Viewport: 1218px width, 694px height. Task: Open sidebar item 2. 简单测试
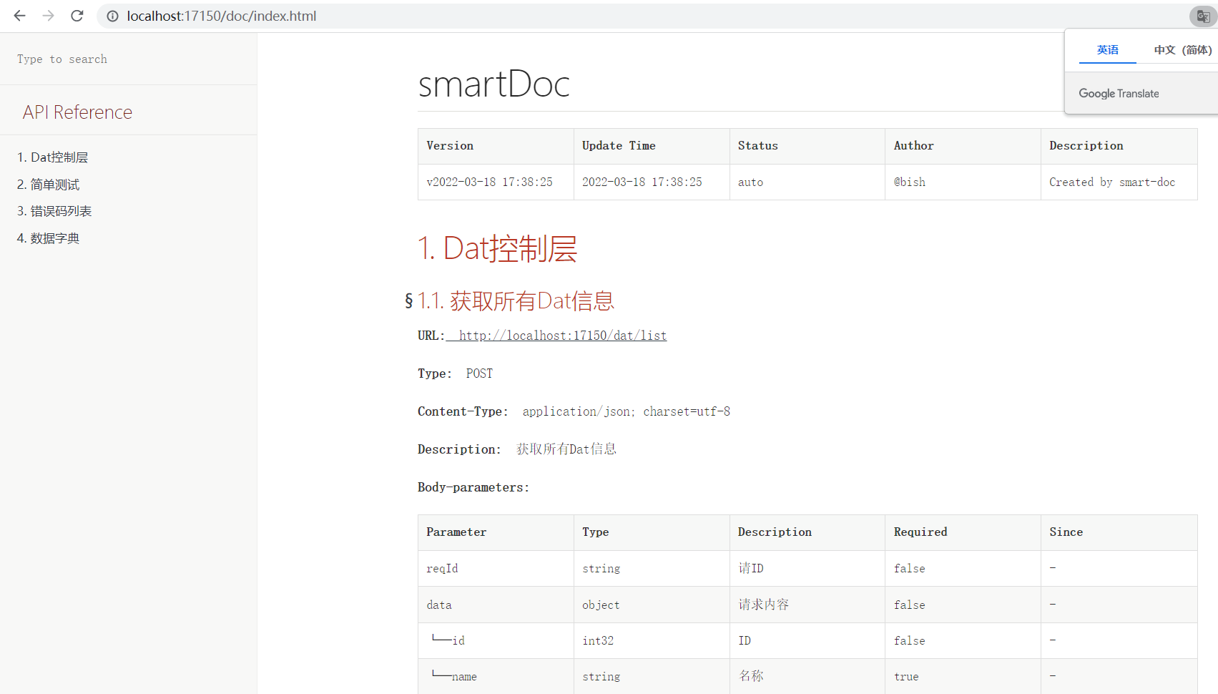point(48,185)
